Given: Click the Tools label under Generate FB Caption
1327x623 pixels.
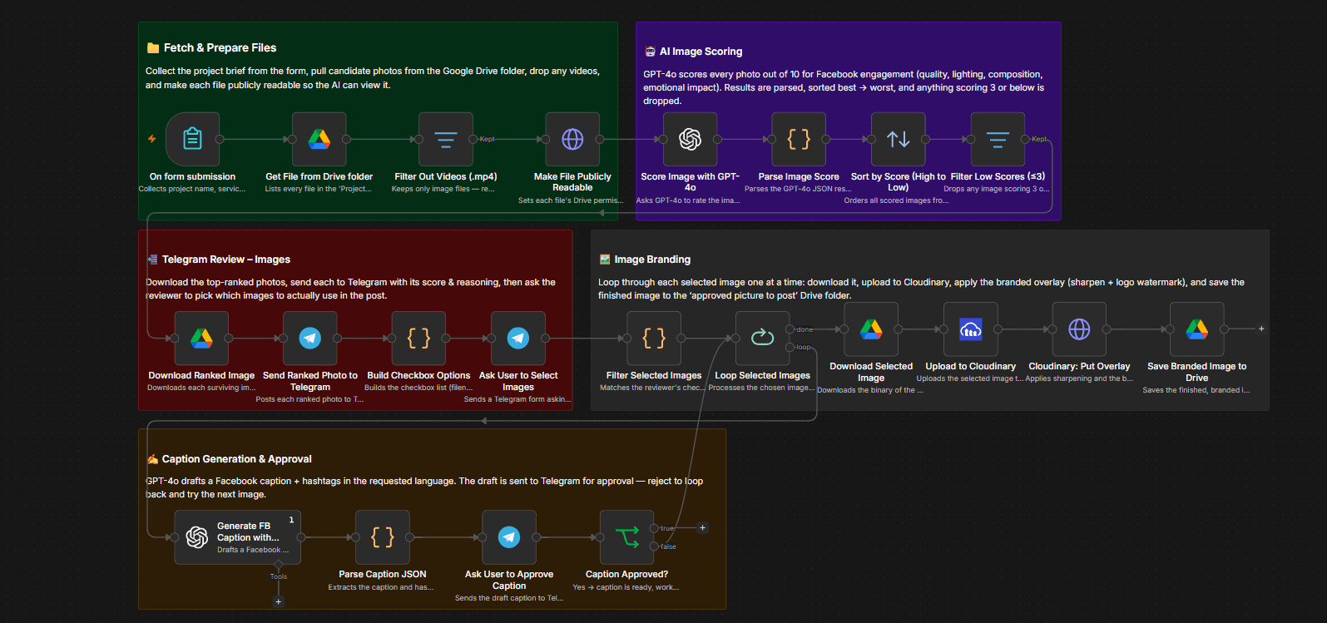Looking at the screenshot, I should tap(279, 576).
